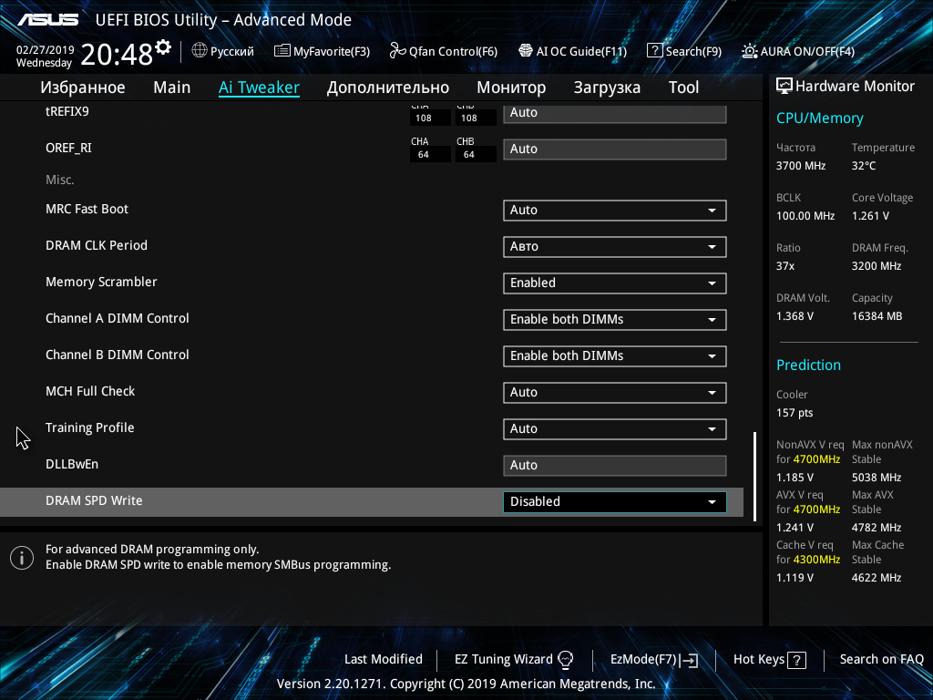Click the Hardware Monitor display icon
933x700 pixels.
pyautogui.click(x=784, y=87)
